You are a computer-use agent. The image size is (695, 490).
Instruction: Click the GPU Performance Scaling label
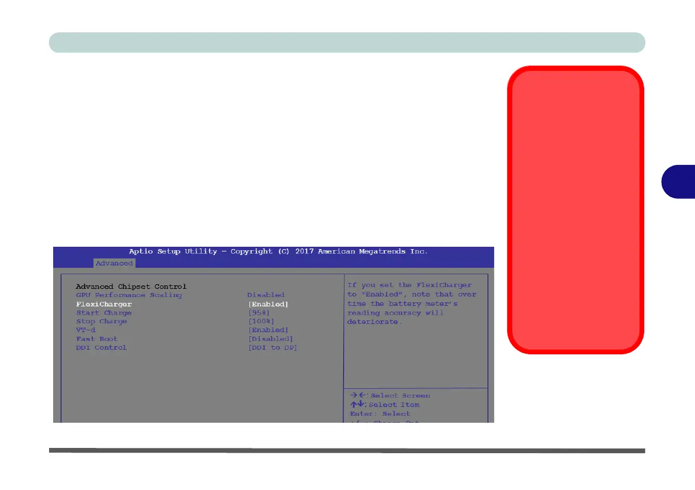click(129, 295)
